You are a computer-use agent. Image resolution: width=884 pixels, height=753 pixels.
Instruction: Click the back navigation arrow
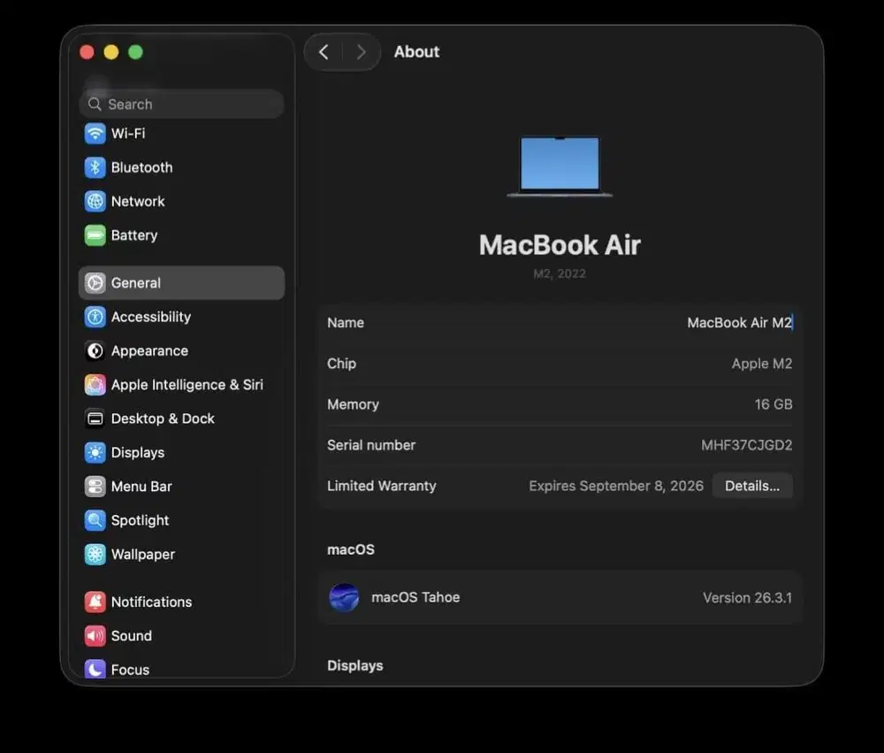(324, 52)
